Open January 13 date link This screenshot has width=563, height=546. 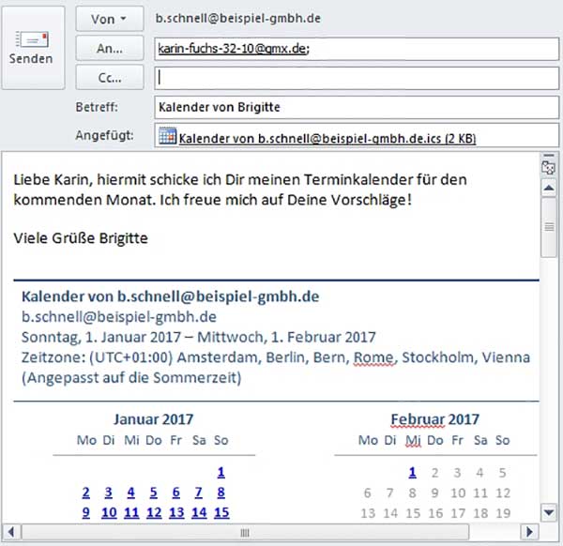176,512
